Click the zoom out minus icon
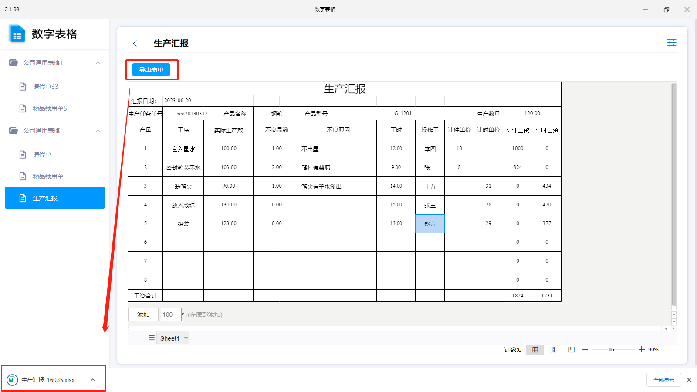Viewport: 697px width, 392px height. [x=585, y=350]
